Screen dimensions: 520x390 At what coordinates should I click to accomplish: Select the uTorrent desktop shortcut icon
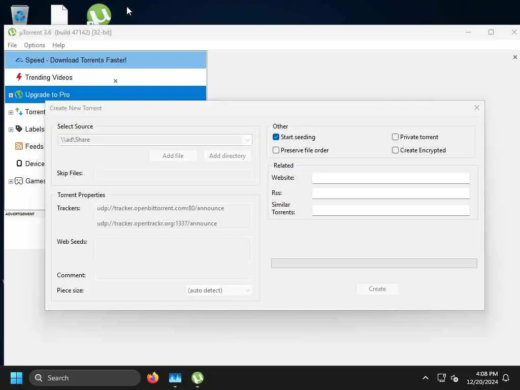click(99, 14)
